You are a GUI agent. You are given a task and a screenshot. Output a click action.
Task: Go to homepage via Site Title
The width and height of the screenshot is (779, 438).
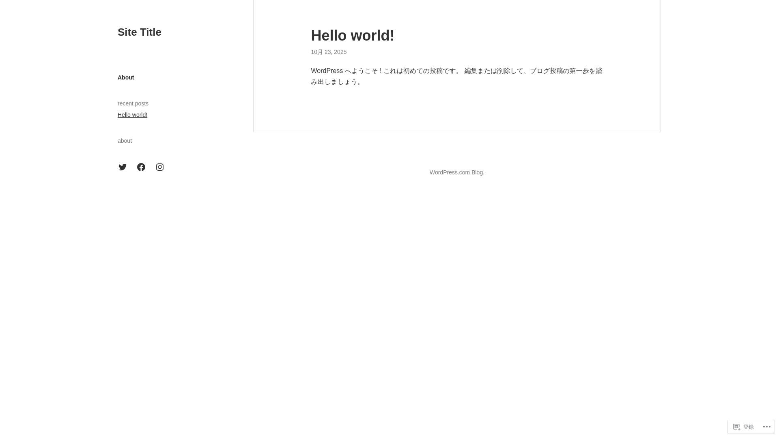139,32
